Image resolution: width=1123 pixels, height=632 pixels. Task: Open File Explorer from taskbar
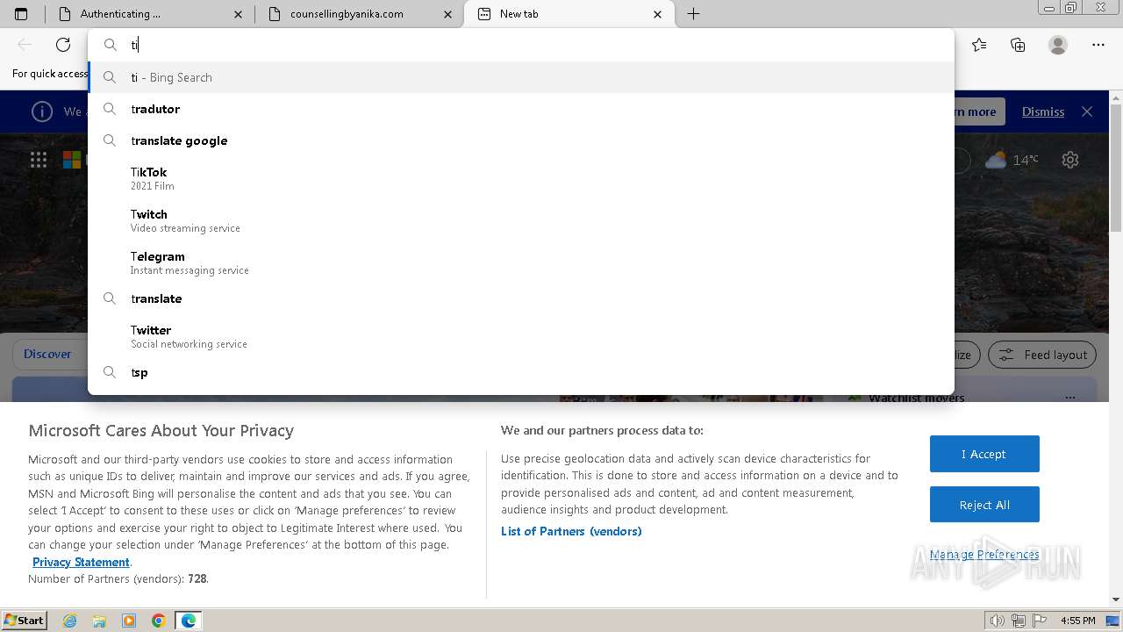[99, 621]
